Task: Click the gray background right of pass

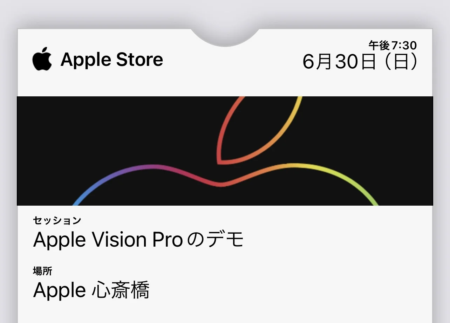Action: click(442, 175)
